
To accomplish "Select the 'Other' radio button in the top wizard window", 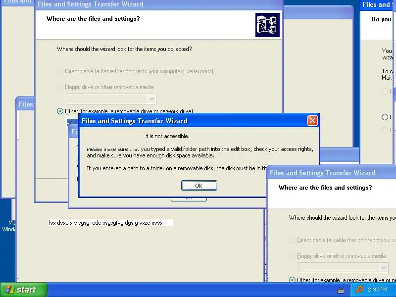I will (60, 111).
